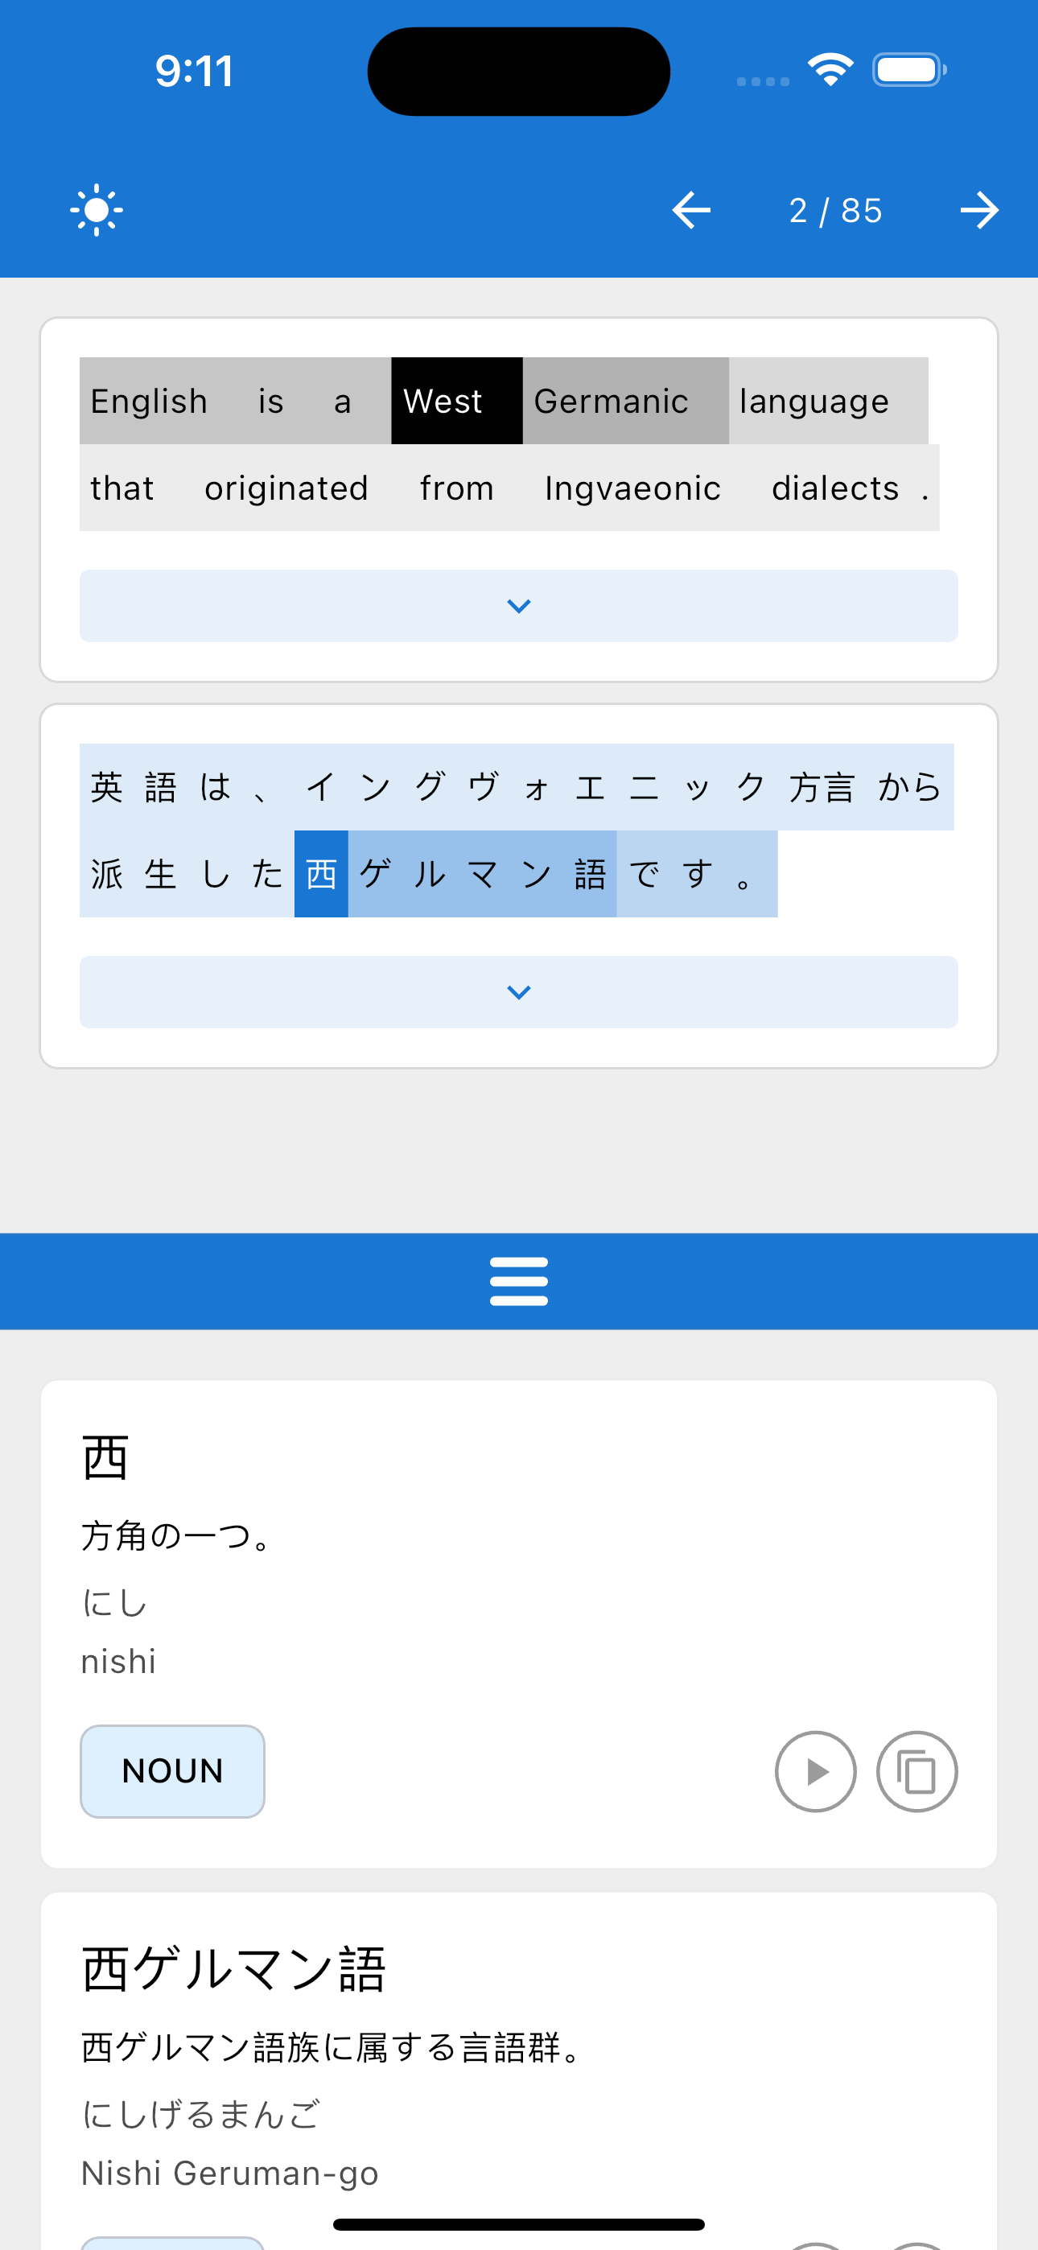Viewport: 1038px width, 2250px height.
Task: Tap ゲルマン in the Japanese sentence
Action: tap(455, 873)
